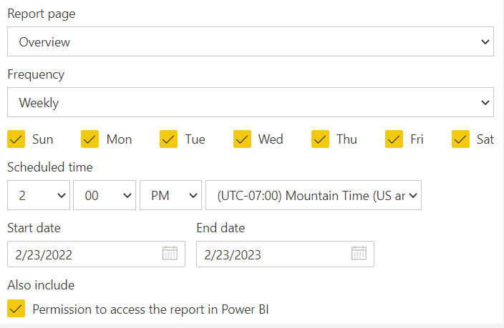
Task: Click the Start date label
Action: 34,228
